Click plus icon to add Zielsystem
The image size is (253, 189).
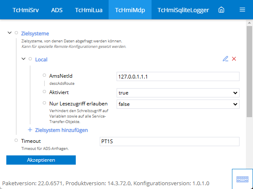click(30, 130)
